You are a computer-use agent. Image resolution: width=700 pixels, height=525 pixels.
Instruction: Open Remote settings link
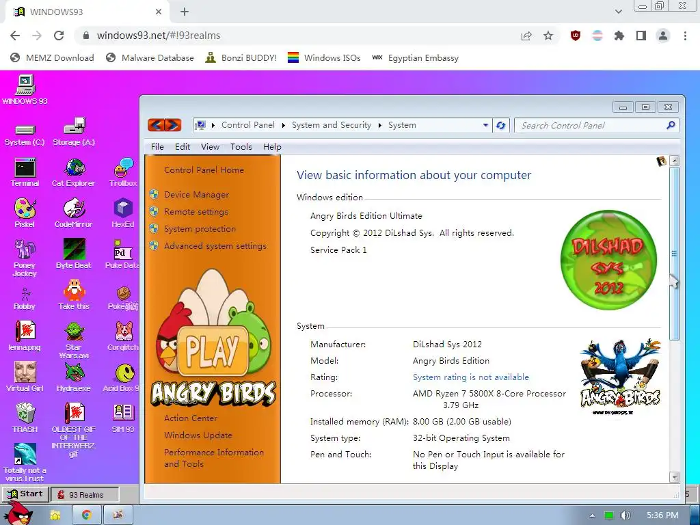(x=196, y=212)
